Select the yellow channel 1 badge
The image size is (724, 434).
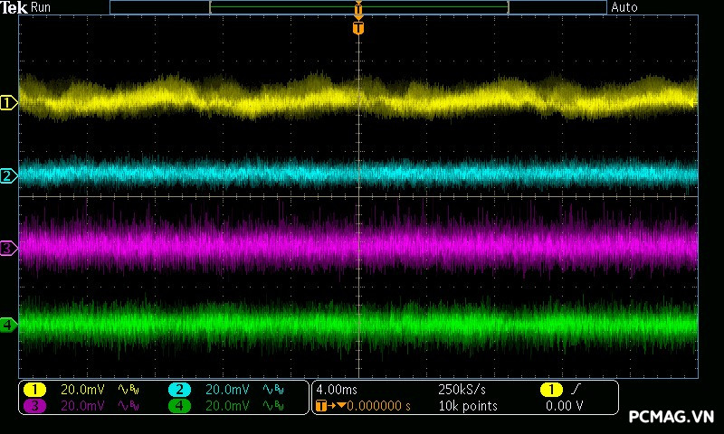point(34,390)
